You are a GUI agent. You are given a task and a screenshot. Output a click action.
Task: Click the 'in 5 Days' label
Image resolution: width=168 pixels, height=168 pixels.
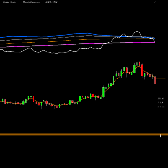pos(161,107)
